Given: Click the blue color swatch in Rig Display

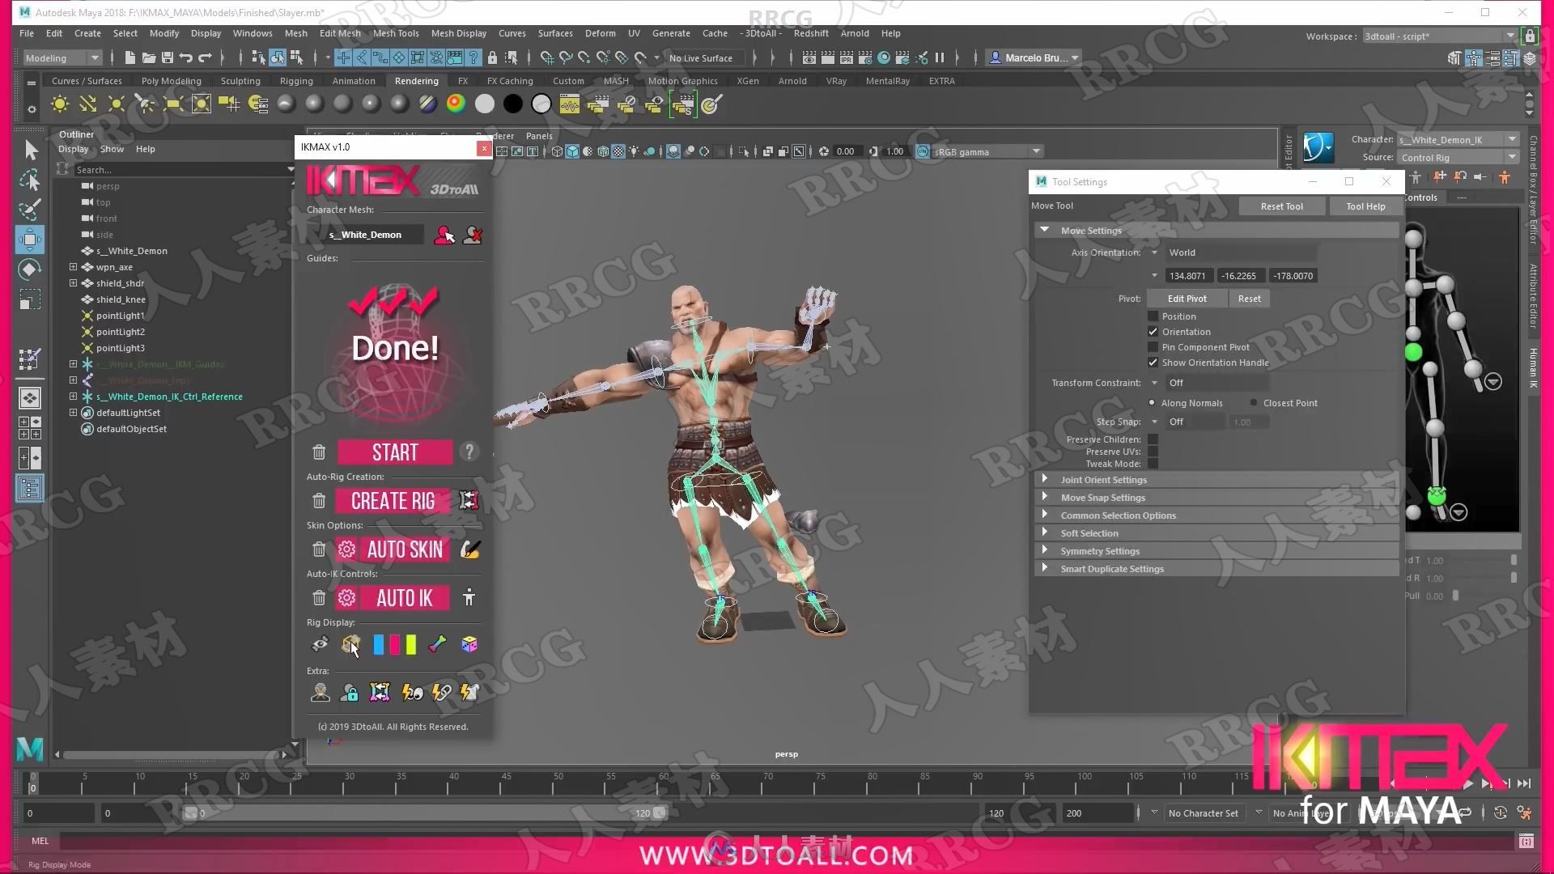Looking at the screenshot, I should 378,644.
